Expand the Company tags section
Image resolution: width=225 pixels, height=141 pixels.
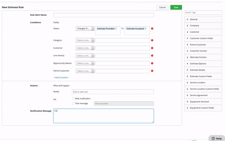pos(203,25)
